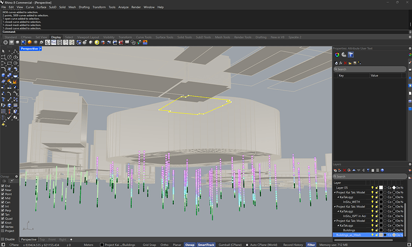Click the fx icon in Attribute User Text
The image size is (412, 247).
[340, 63]
